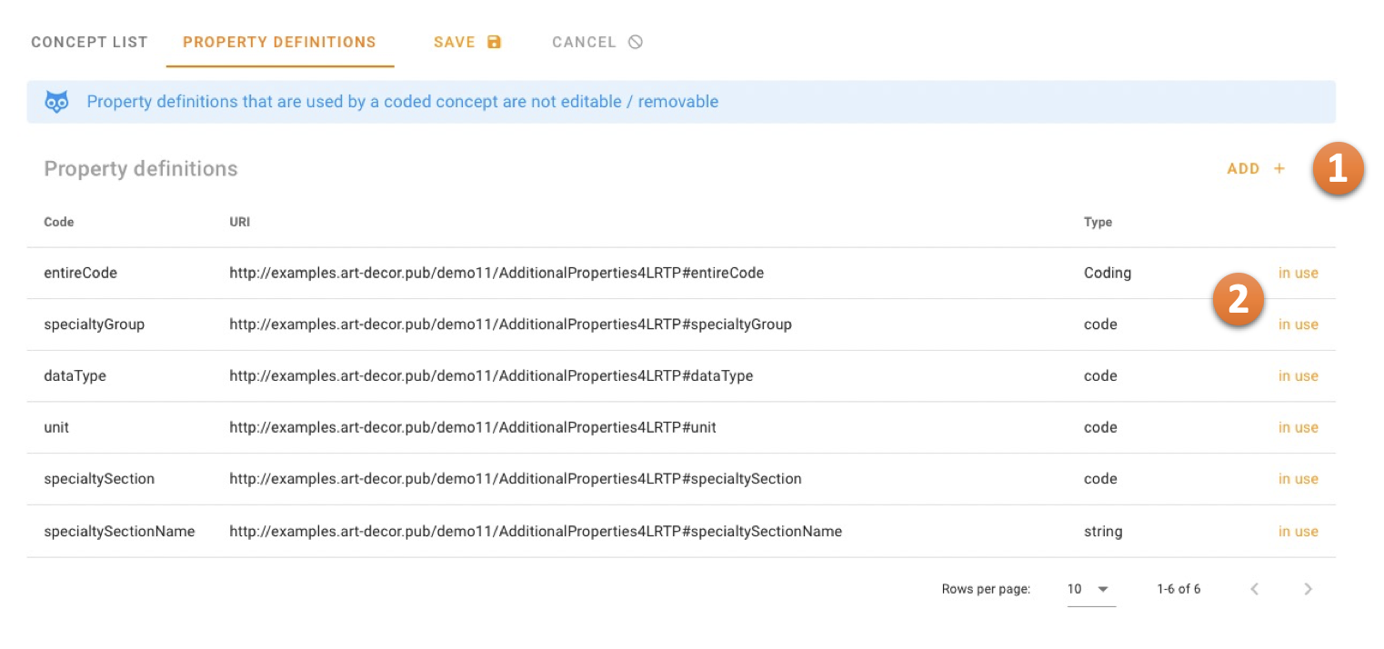Go to previous page arrow
This screenshot has height=649, width=1384.
(1254, 589)
